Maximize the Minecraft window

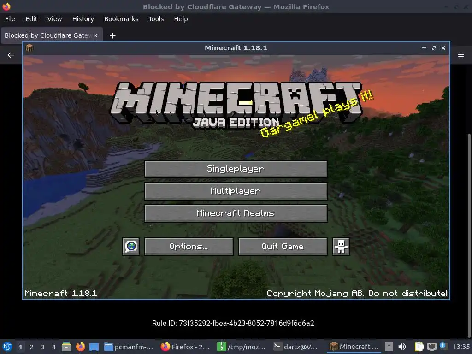(x=433, y=48)
